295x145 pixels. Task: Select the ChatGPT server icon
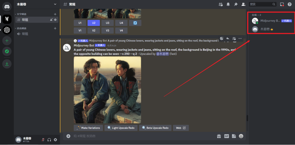7,30
